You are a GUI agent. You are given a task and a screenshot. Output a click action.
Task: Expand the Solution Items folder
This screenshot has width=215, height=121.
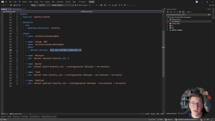[167, 24]
